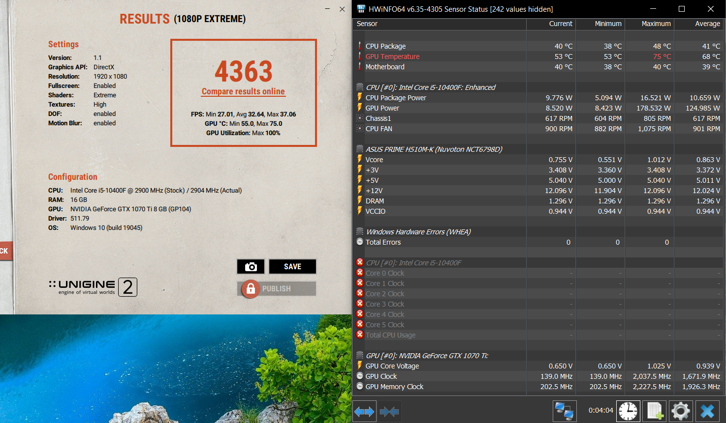The image size is (726, 423).
Task: Click the fan icon beside Chassis1
Action: (x=360, y=118)
